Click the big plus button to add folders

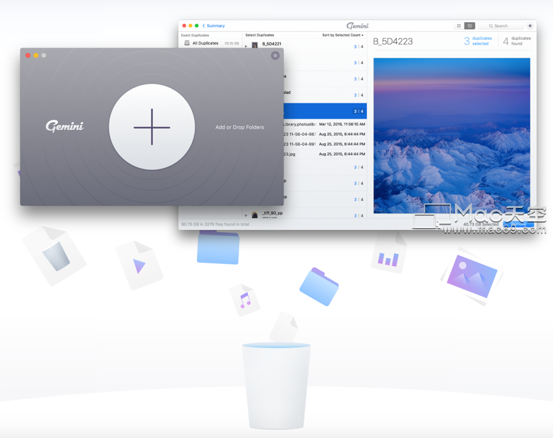point(152,127)
